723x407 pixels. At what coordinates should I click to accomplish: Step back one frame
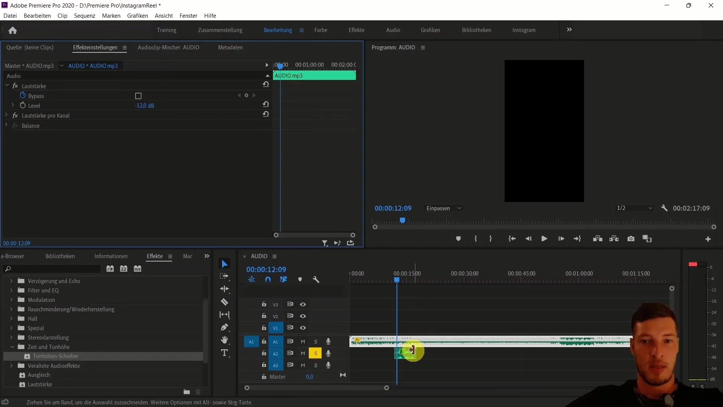528,239
